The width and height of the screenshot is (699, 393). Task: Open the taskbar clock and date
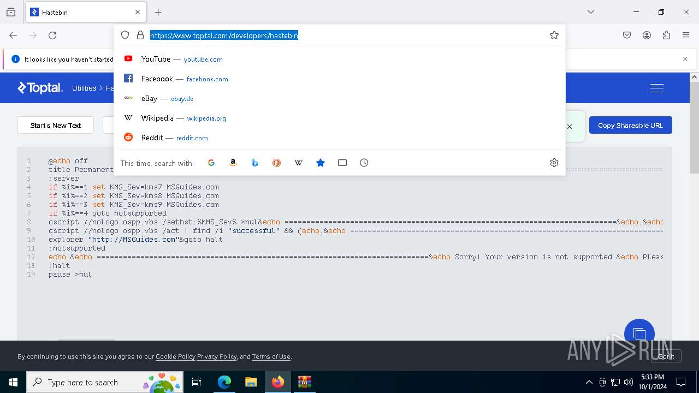(x=653, y=382)
